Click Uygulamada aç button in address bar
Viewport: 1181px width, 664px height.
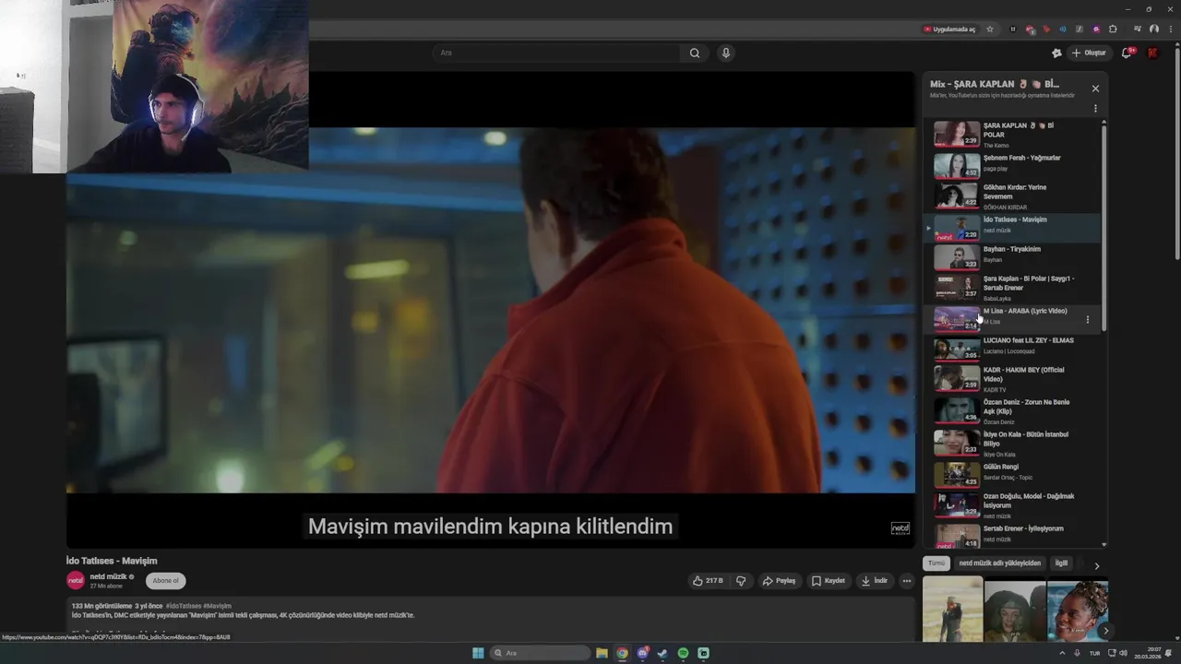point(949,29)
